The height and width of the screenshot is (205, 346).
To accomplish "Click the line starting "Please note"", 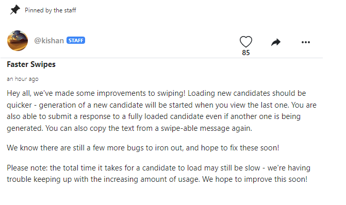I will pos(158,168).
